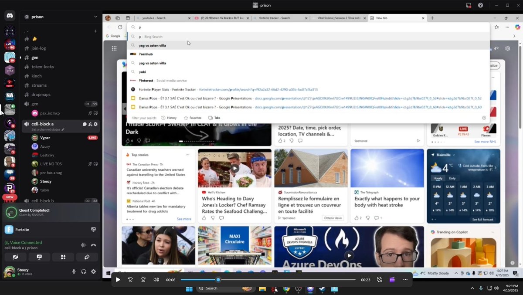Open 'See full forecast' weather link
Screen dimensions: 523x295
tap(483, 219)
